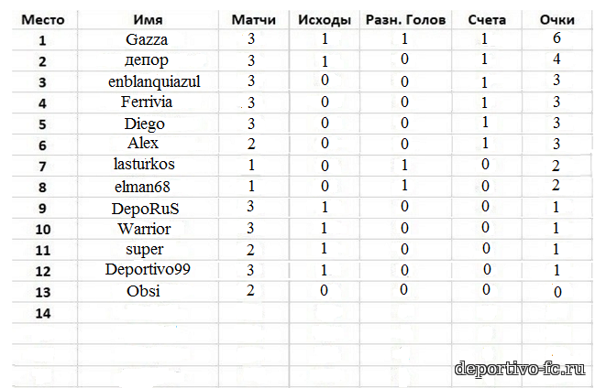The image size is (595, 388).
Task: Click the 'Место' column header
Action: point(43,20)
